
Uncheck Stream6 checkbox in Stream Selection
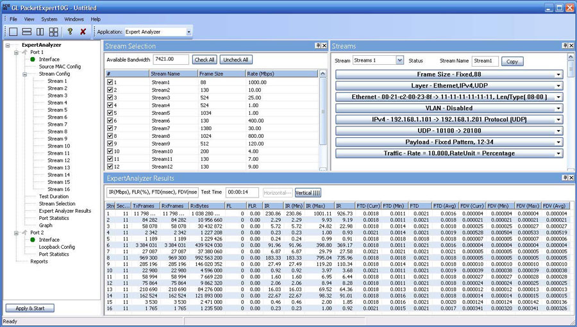[x=110, y=121]
